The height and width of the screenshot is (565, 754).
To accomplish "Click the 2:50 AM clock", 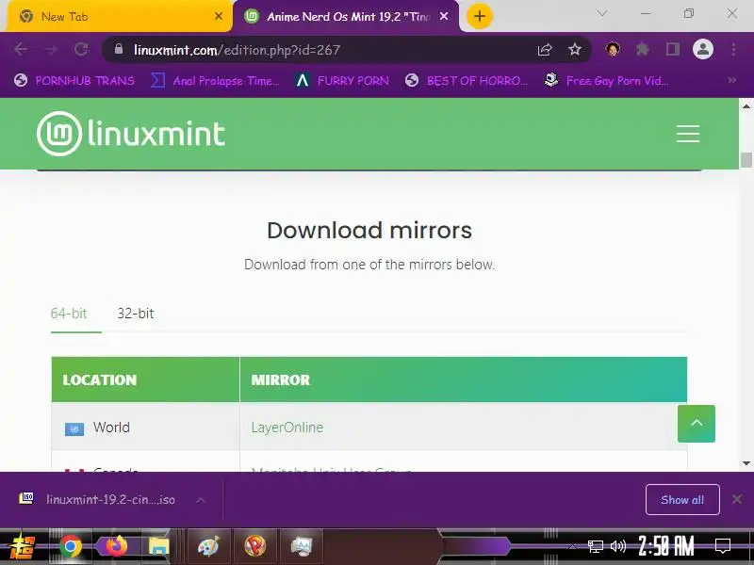I will coord(666,546).
